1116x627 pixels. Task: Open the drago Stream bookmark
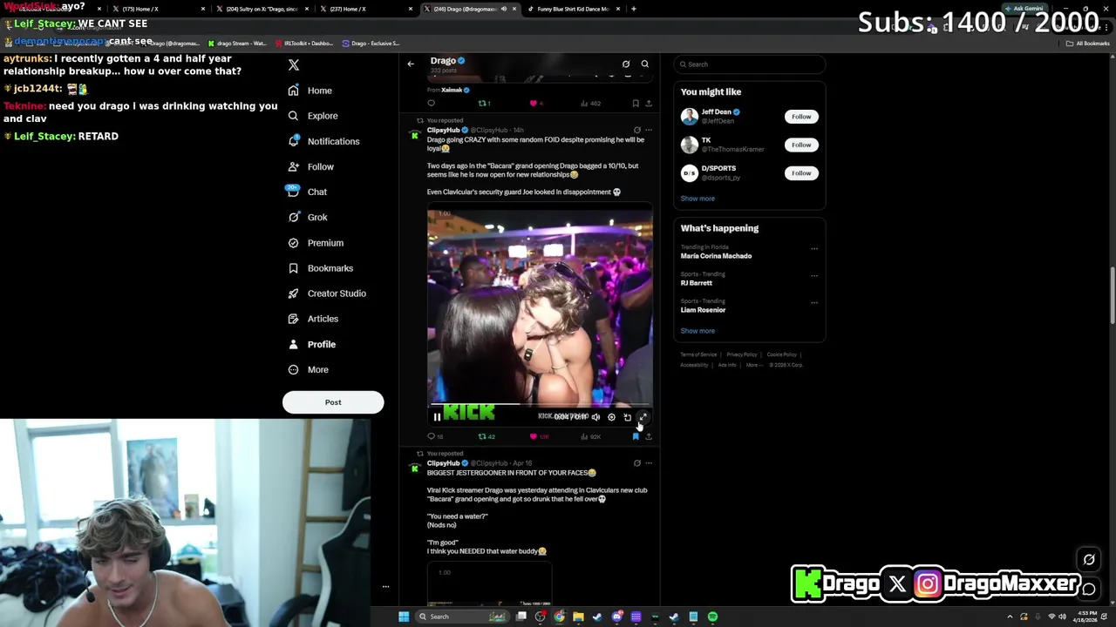pyautogui.click(x=236, y=44)
